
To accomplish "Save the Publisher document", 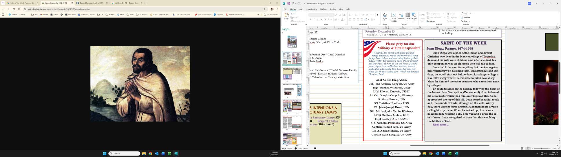I will pos(288,3).
